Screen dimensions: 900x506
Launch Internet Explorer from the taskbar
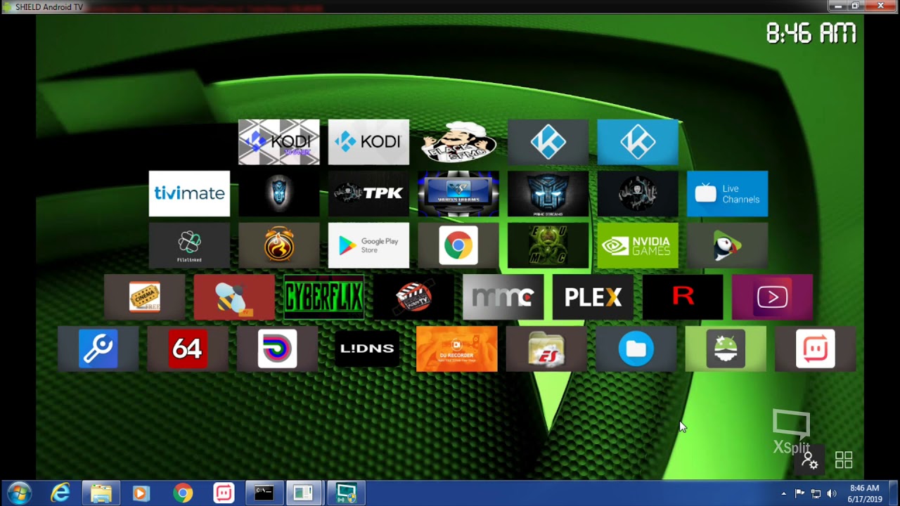[60, 493]
